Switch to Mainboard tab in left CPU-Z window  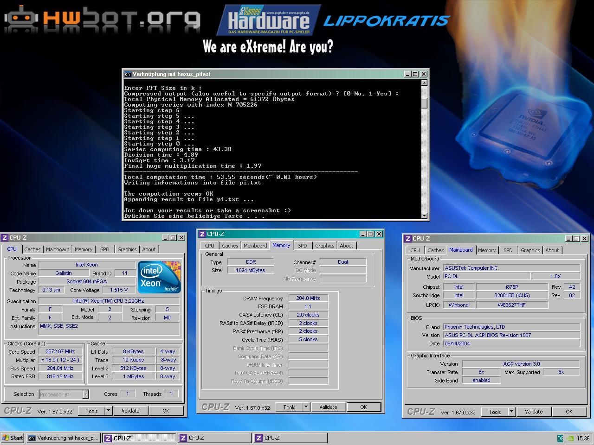[x=58, y=249]
